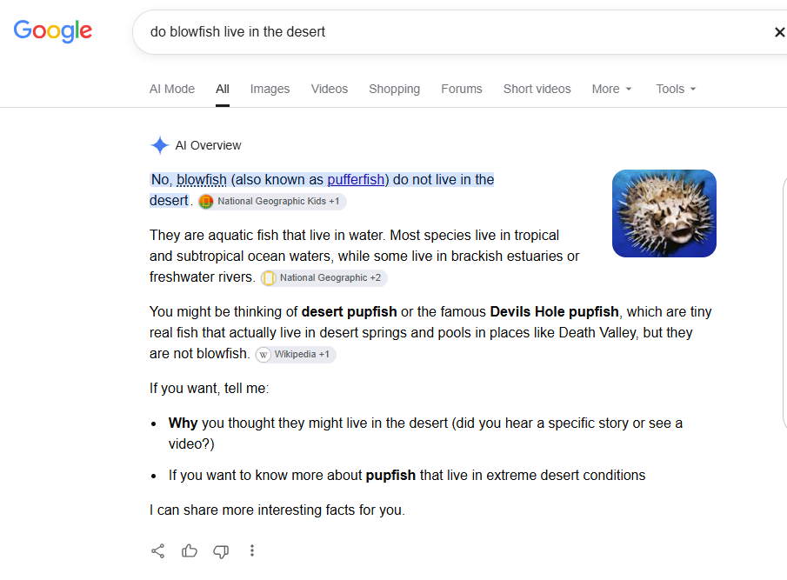This screenshot has height=580, width=787.
Task: Click 'I can share more interesting facts' sentence
Action: pos(277,510)
